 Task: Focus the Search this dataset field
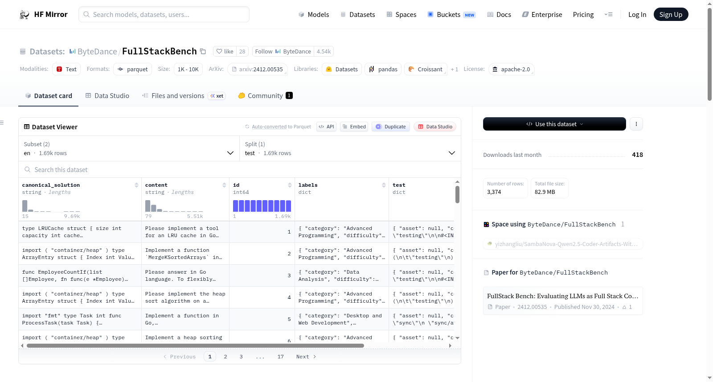pyautogui.click(x=240, y=169)
